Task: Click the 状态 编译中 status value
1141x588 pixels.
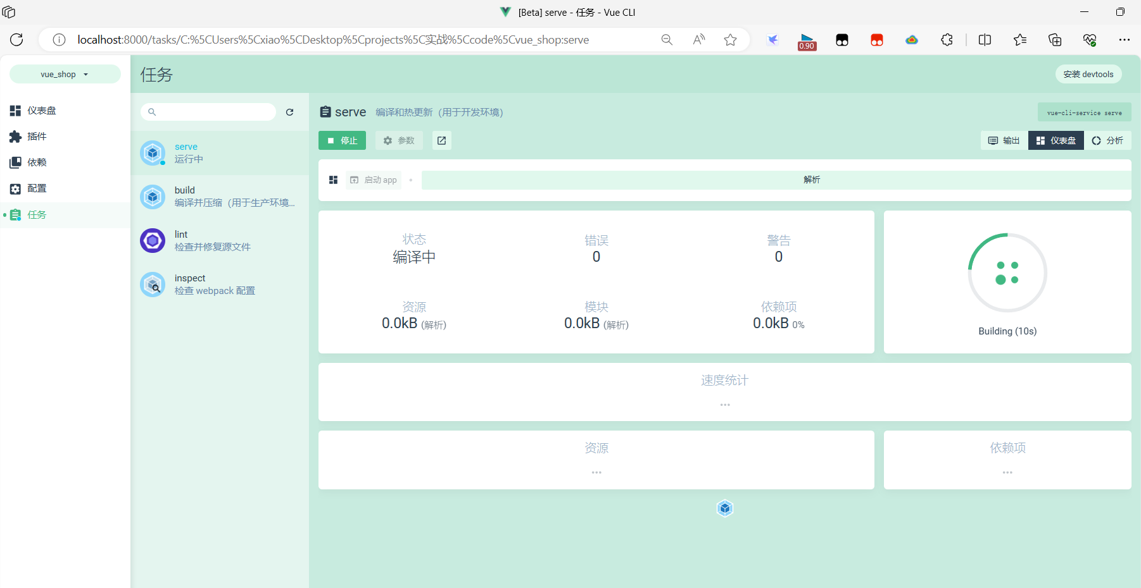Action: [x=414, y=257]
